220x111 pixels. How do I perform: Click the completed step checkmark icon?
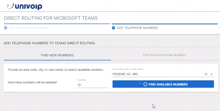click(6, 28)
